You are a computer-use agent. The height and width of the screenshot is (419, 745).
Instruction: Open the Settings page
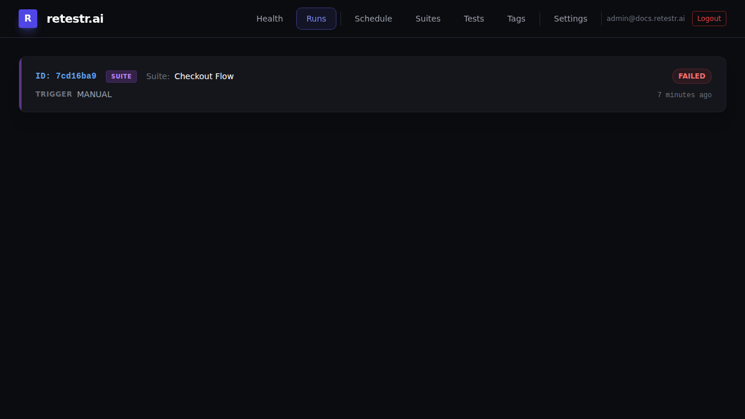(570, 19)
